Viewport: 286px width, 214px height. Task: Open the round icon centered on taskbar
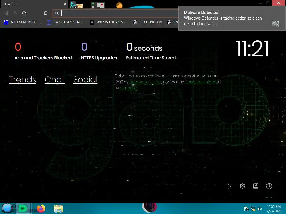[149, 208]
